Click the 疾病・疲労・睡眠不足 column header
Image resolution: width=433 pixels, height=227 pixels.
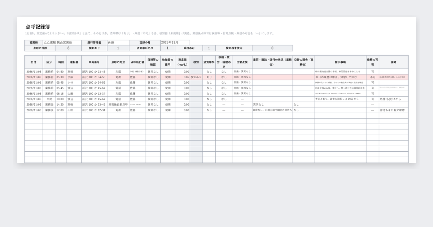point(224,62)
